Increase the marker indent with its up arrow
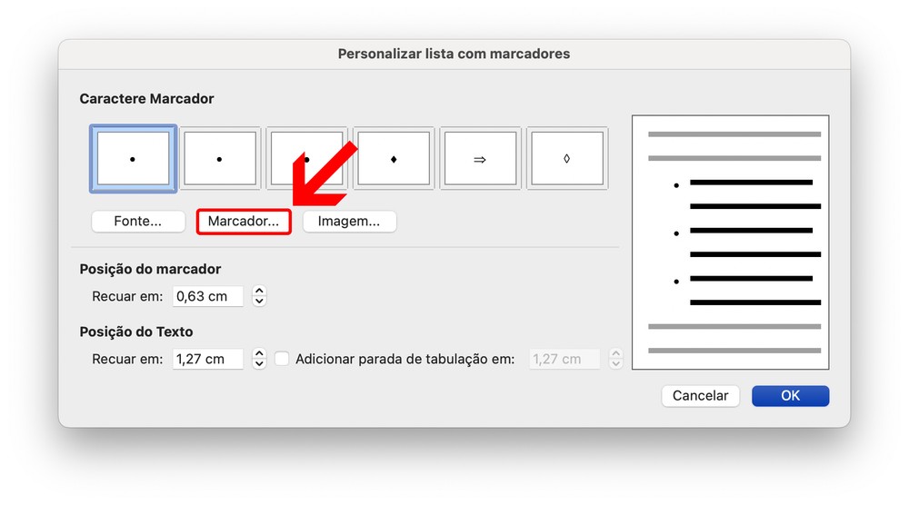The height and width of the screenshot is (505, 909). 259,291
